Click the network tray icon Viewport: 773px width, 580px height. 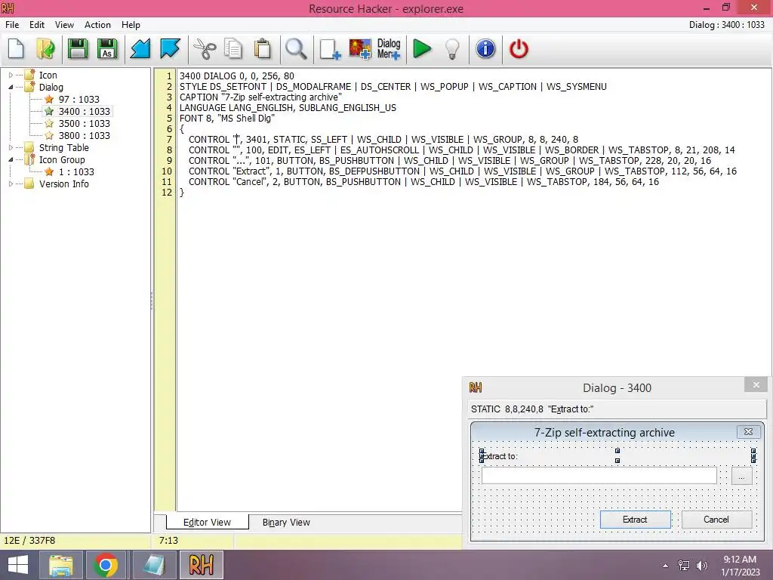pos(684,566)
